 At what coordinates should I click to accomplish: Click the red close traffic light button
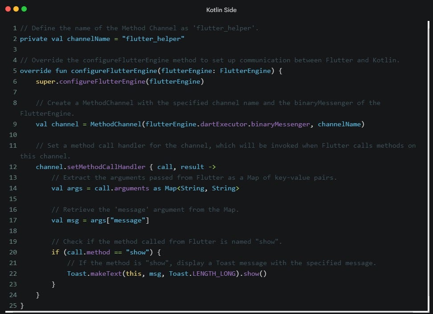coord(9,8)
